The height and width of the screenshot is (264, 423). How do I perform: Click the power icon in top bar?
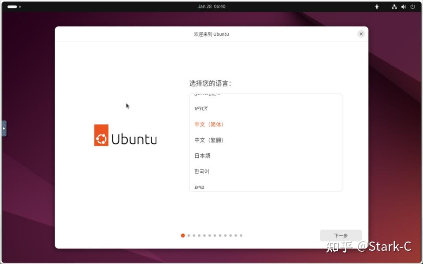click(413, 7)
